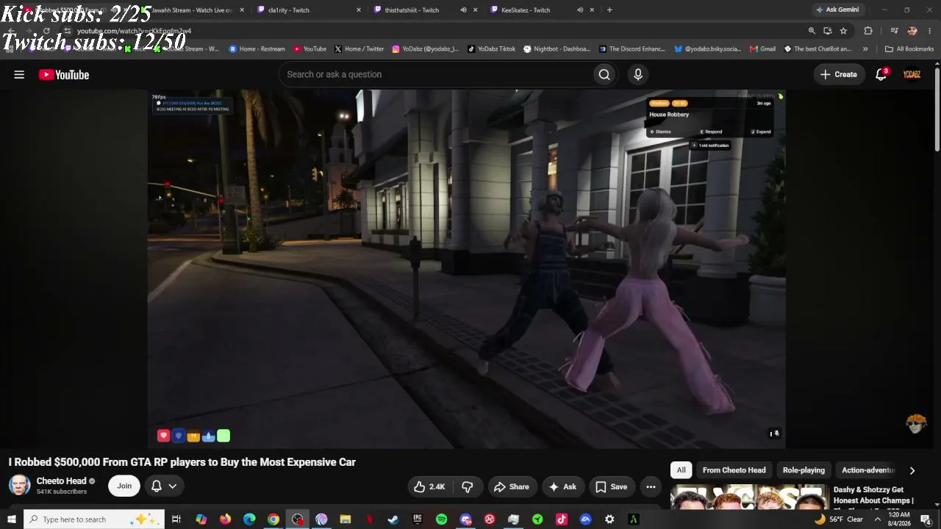The image size is (941, 529).
Task: Open the Create menu
Action: 839,74
